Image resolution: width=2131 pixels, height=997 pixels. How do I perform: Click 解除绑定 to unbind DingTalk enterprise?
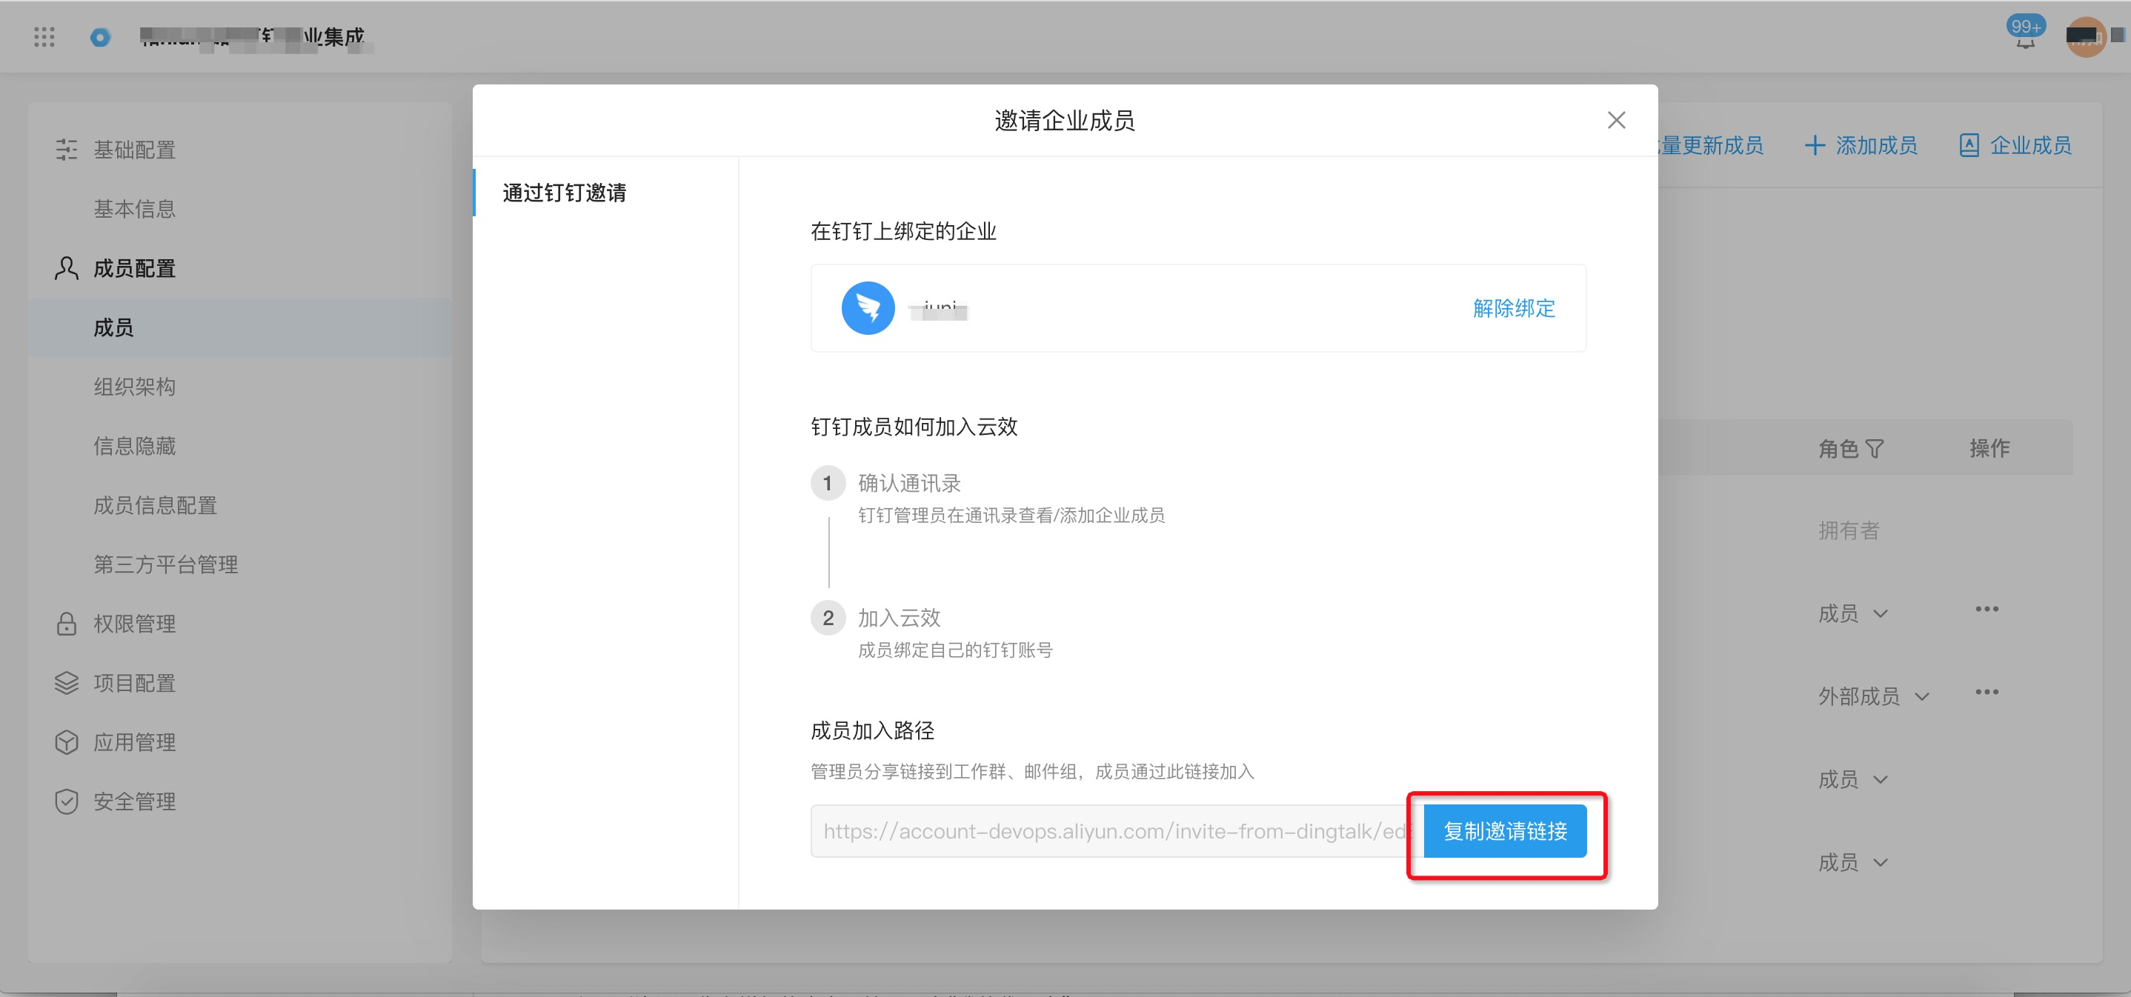coord(1514,308)
